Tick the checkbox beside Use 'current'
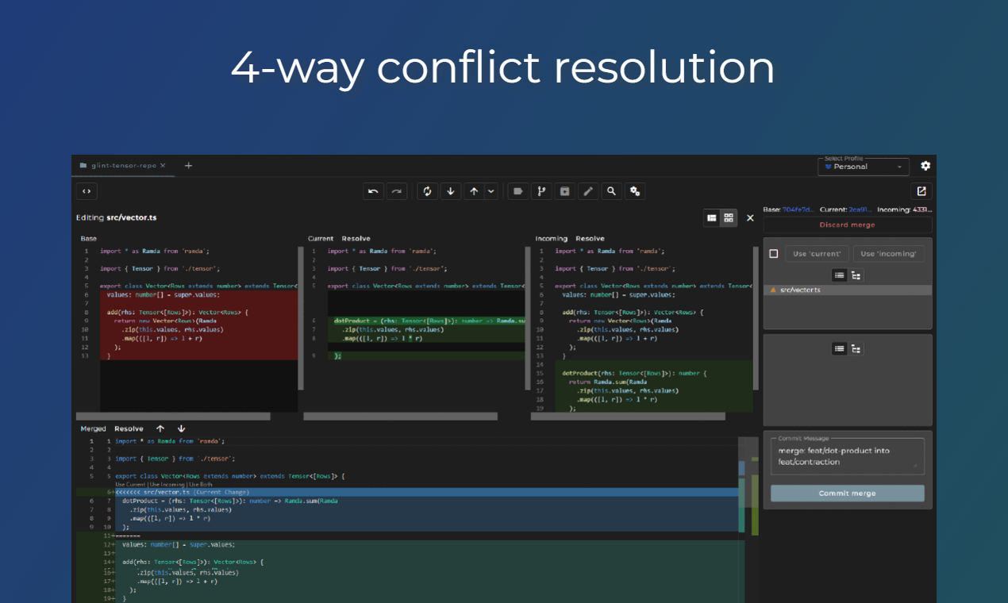The height and width of the screenshot is (603, 1008). tap(774, 254)
